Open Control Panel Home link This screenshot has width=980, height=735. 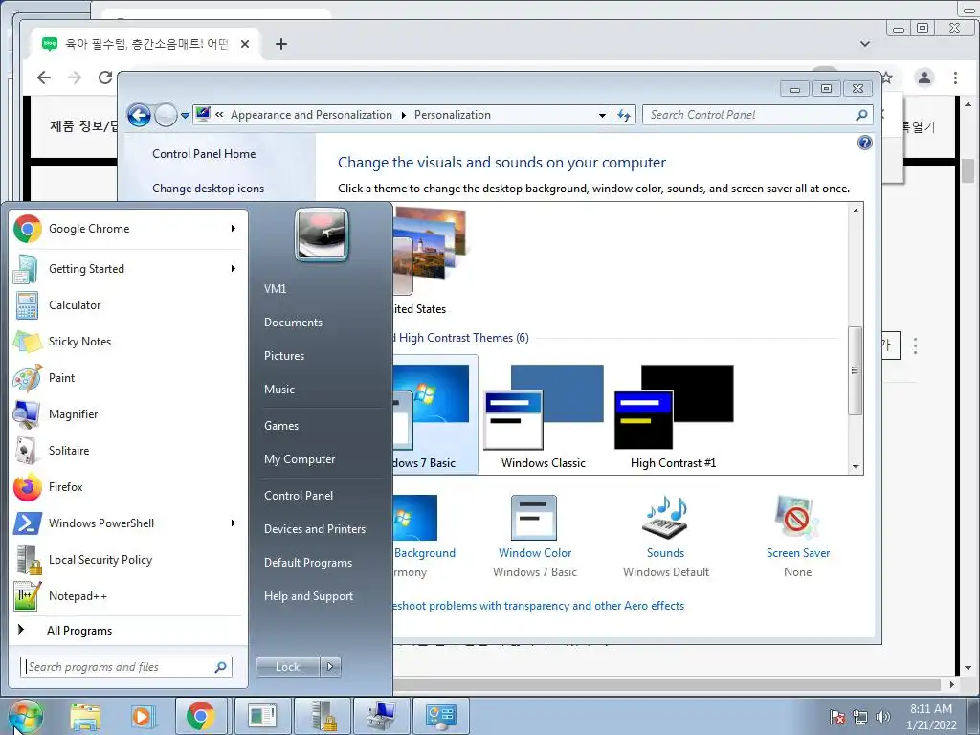click(x=204, y=154)
